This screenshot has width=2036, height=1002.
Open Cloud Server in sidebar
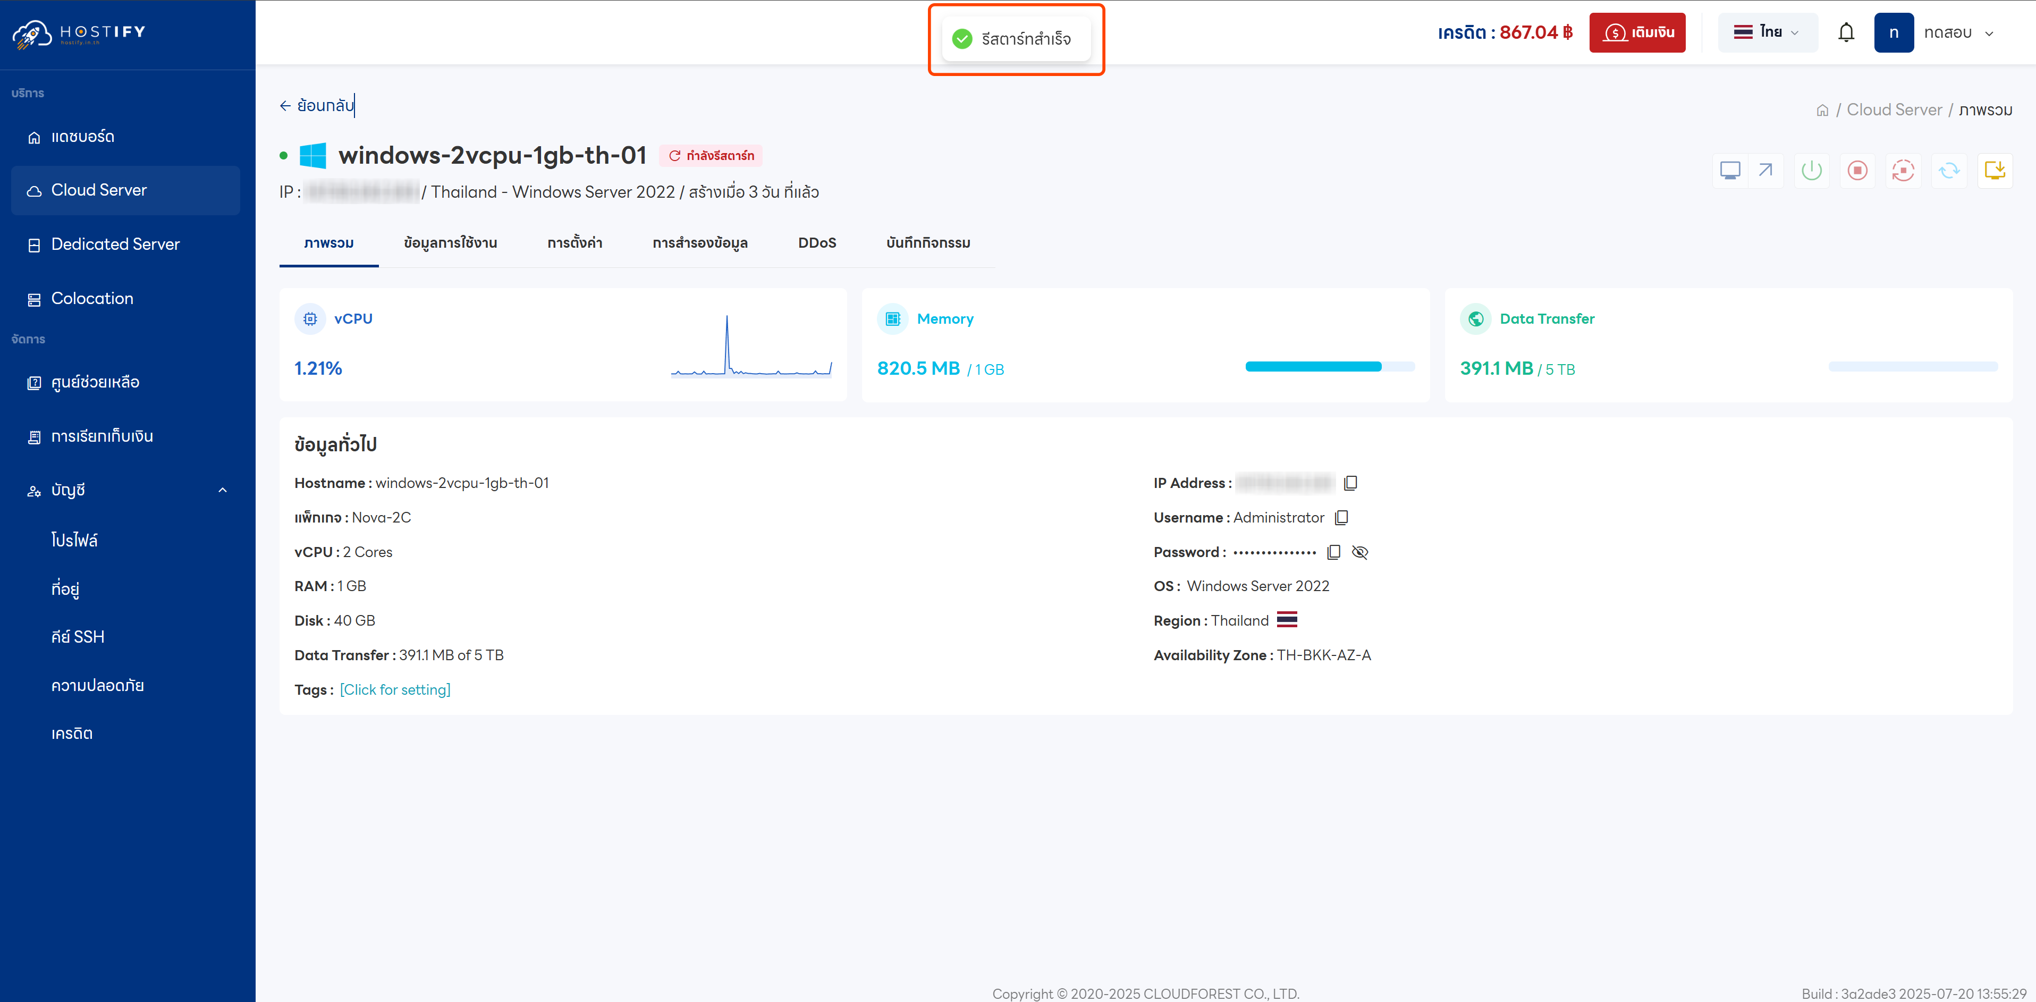pos(126,191)
